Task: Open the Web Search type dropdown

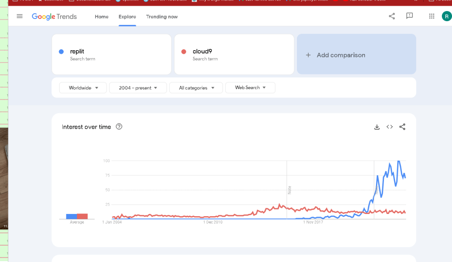Action: pos(250,87)
